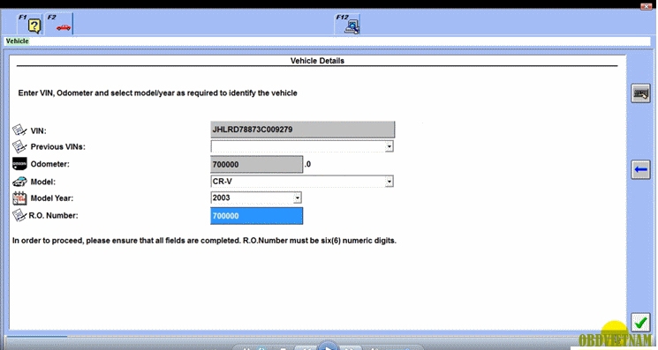Go back with blue arrow button

tap(641, 169)
